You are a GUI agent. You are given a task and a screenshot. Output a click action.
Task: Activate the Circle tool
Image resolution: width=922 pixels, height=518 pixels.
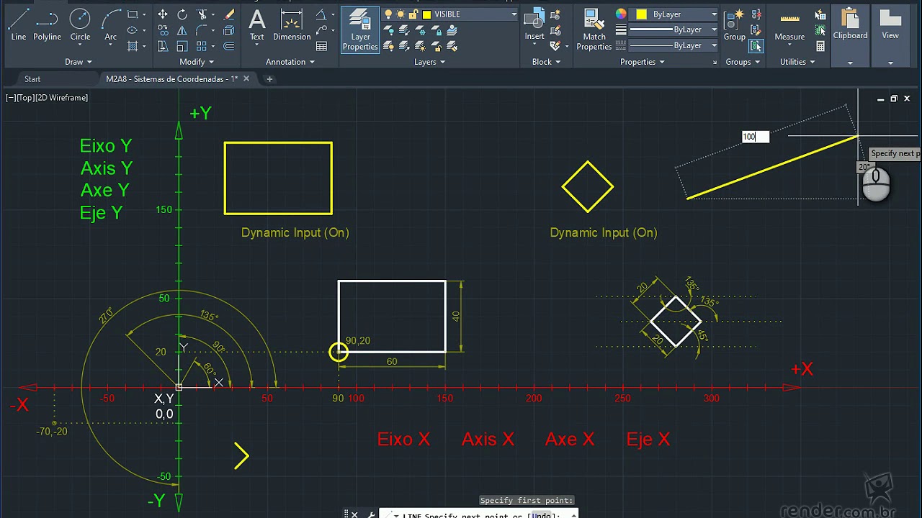point(80,24)
